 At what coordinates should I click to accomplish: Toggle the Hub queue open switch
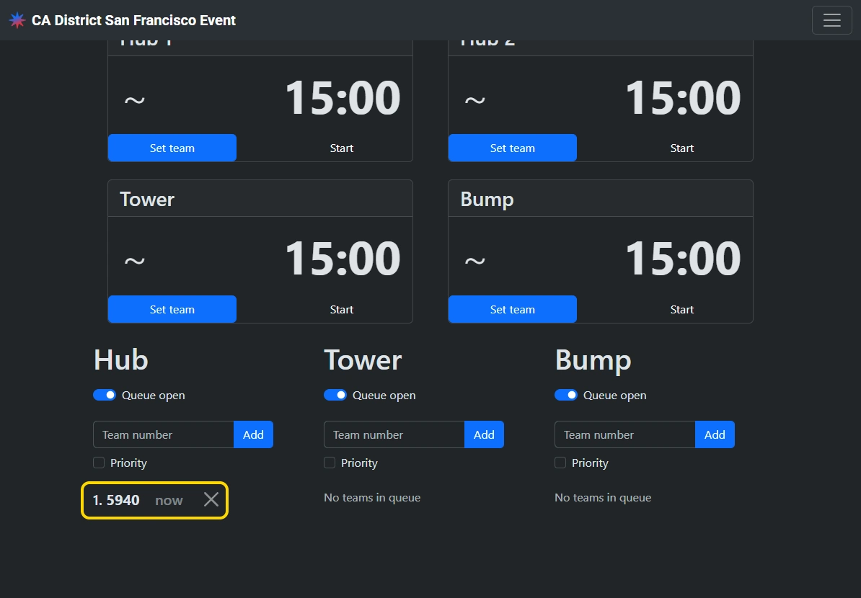click(x=105, y=395)
